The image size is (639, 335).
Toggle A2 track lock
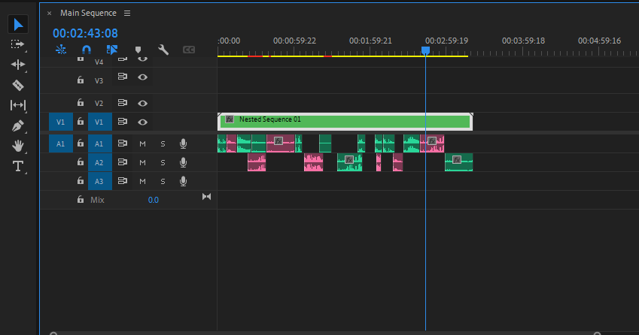[81, 162]
